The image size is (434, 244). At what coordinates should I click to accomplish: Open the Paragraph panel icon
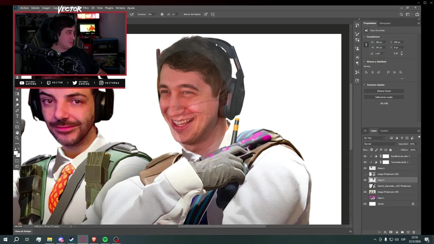(x=357, y=63)
